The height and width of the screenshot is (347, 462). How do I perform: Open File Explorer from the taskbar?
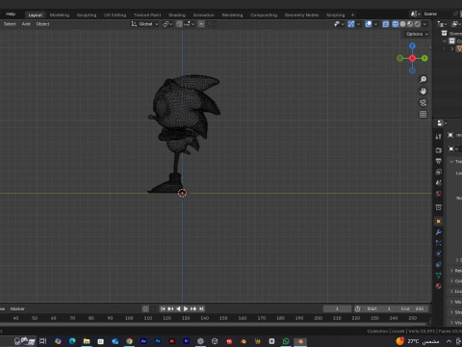(87, 341)
